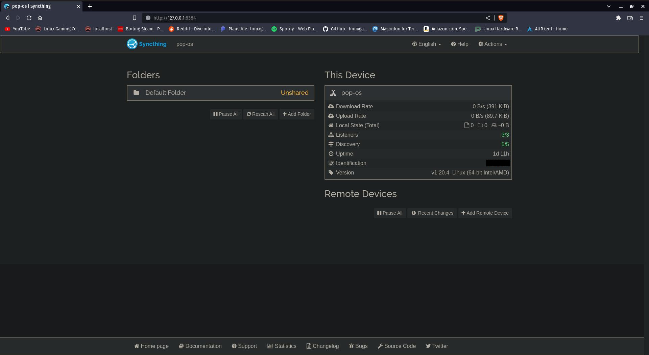
Task: Open the Home page footer link
Action: 151,346
